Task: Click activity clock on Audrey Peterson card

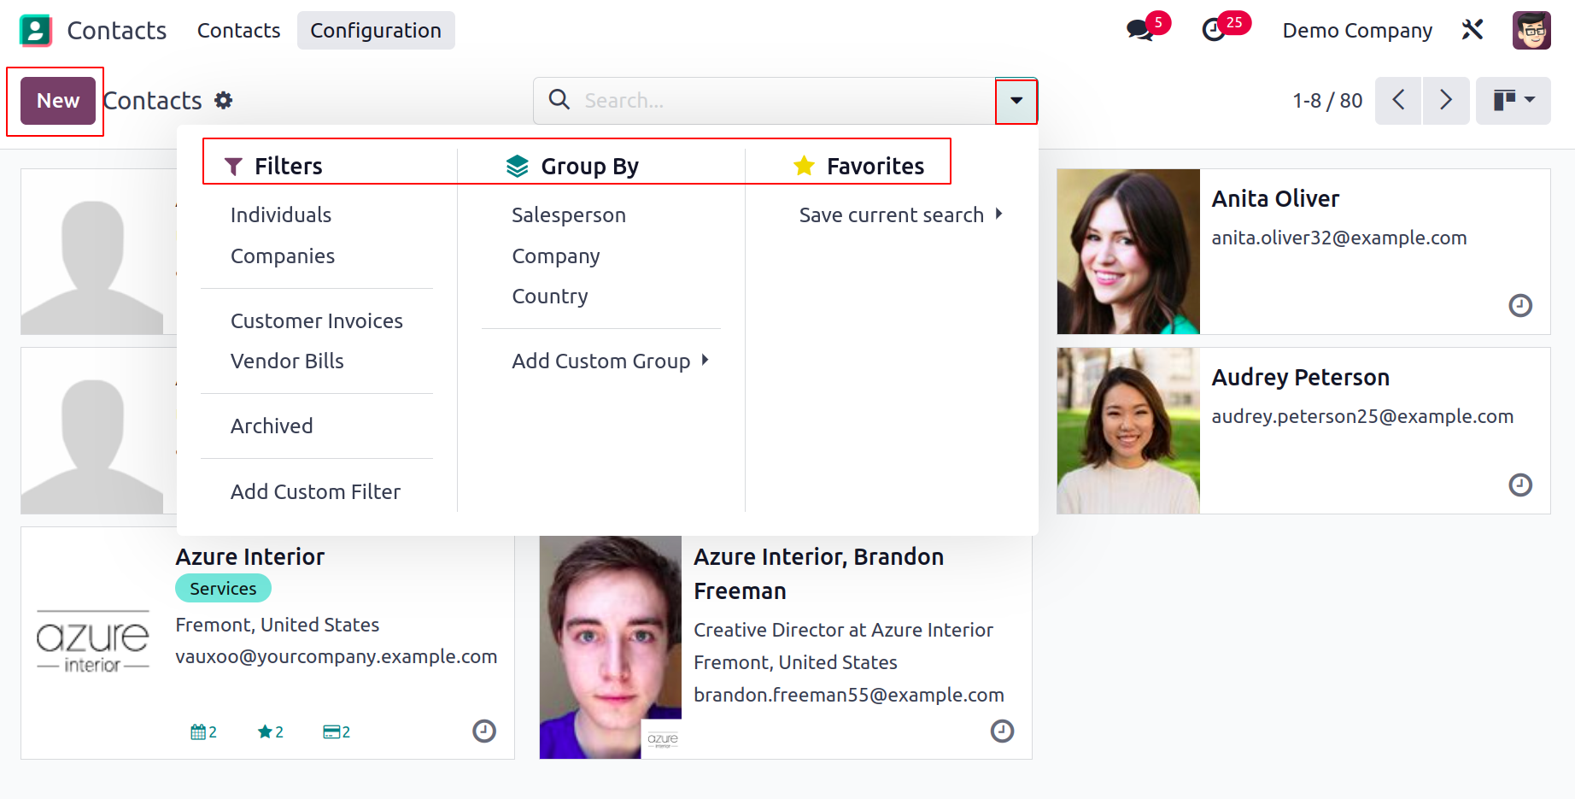Action: pyautogui.click(x=1520, y=485)
